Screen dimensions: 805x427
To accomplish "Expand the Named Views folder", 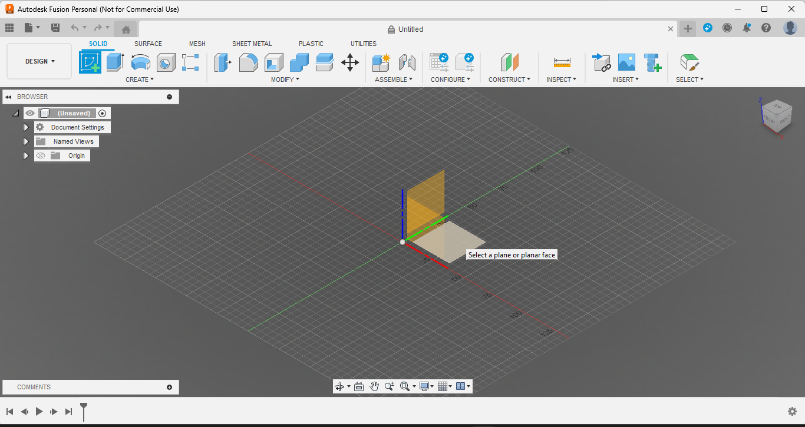I will (x=26, y=141).
